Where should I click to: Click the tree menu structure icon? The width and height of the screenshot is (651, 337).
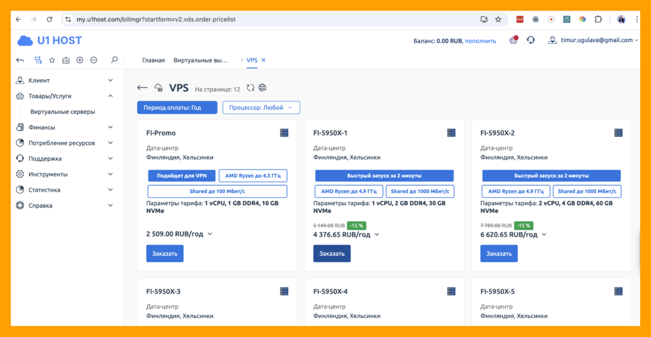(x=38, y=60)
